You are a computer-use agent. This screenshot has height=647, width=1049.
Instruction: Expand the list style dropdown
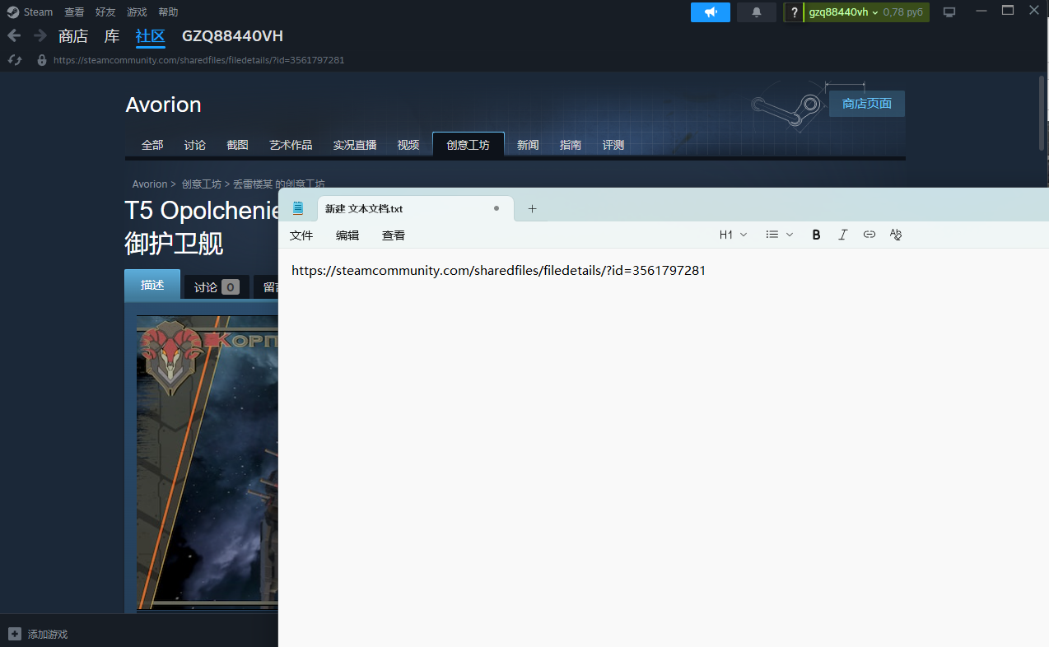click(779, 235)
